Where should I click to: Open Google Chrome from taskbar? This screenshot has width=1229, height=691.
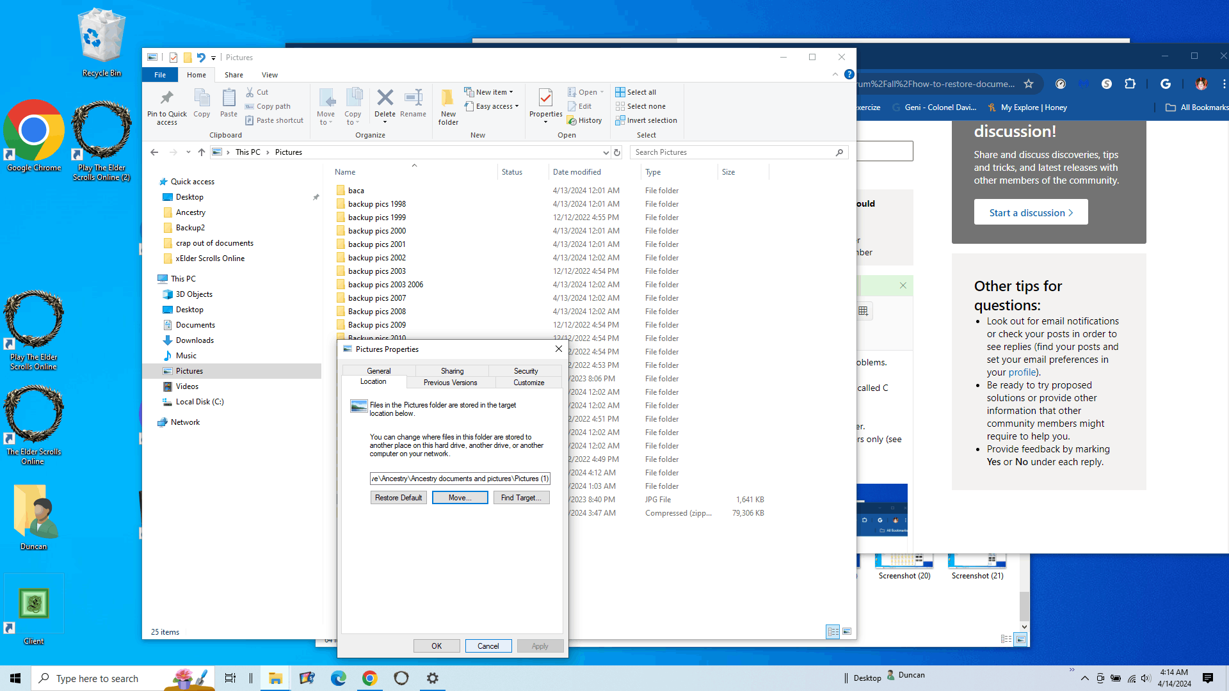370,678
